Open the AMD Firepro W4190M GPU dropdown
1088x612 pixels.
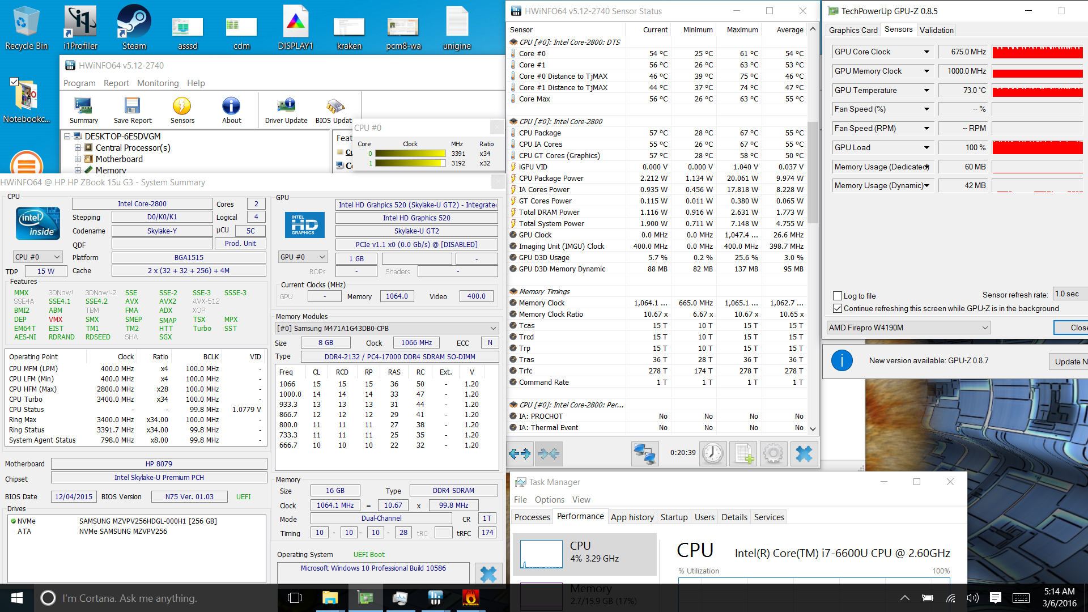coord(908,328)
